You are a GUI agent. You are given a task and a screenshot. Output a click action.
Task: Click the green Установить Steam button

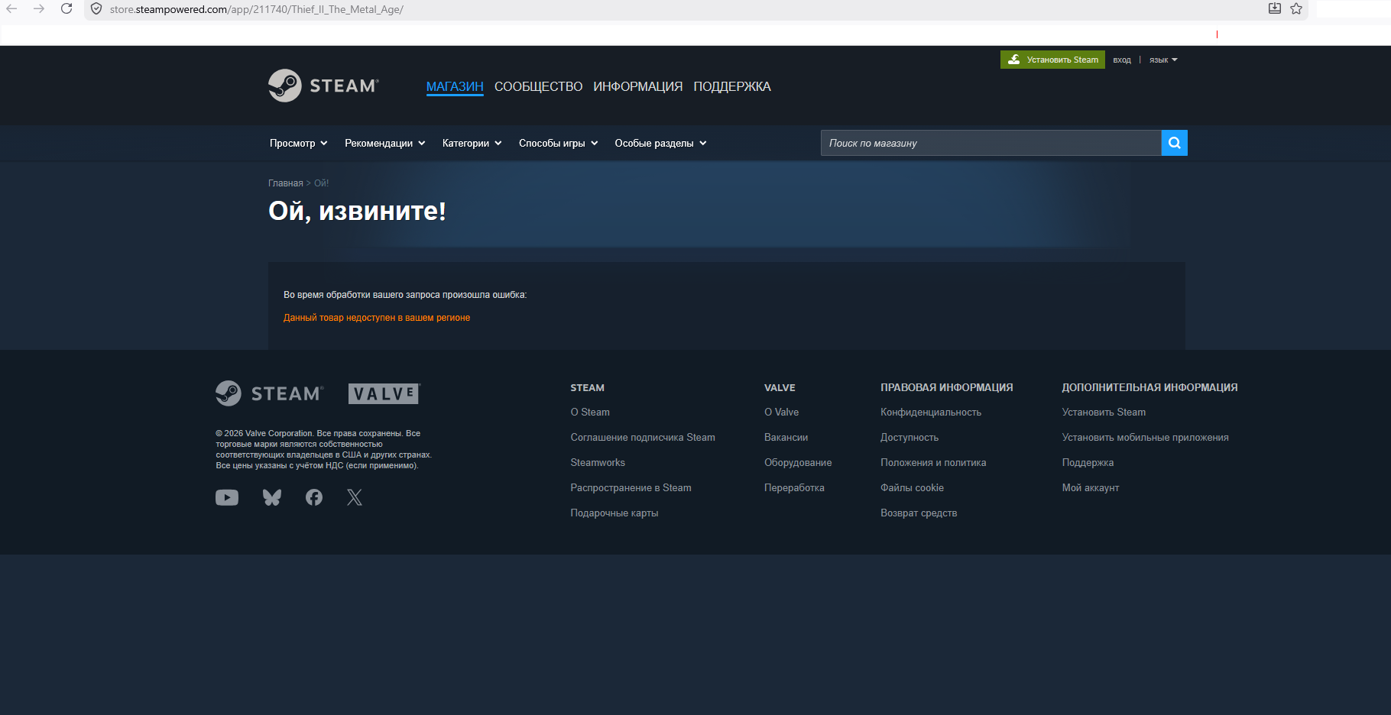tap(1052, 60)
